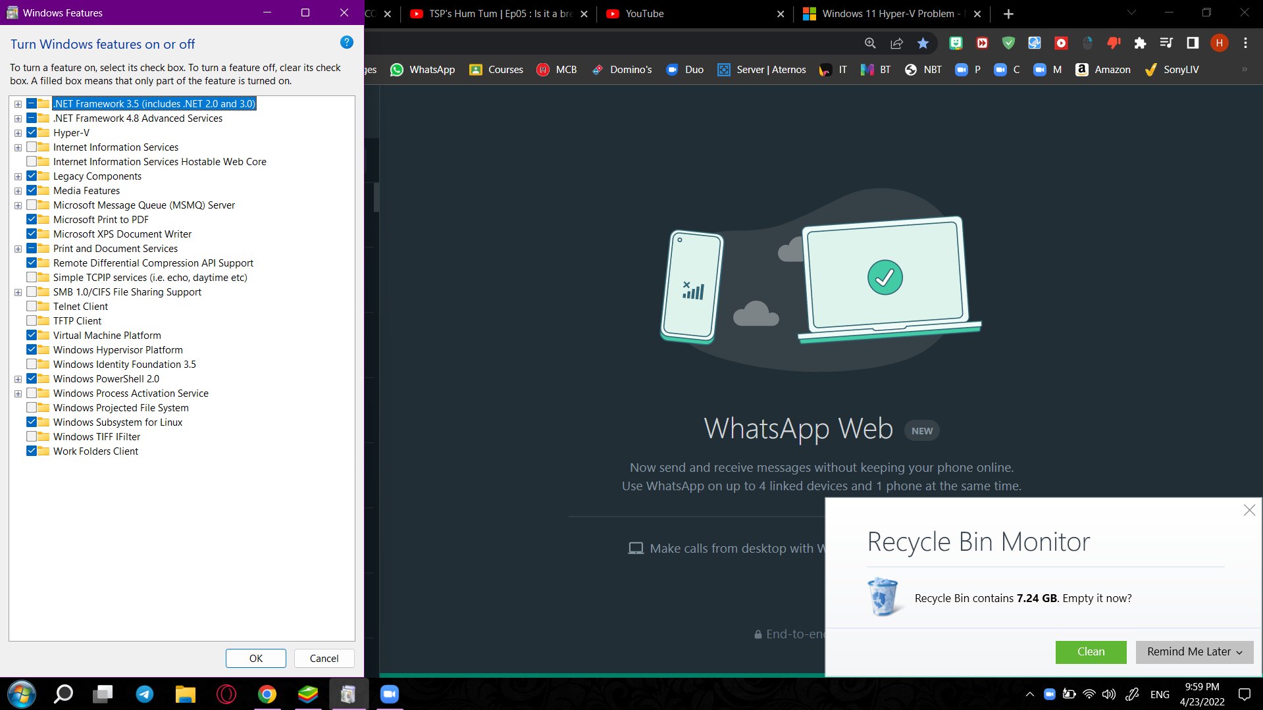1263x710 pixels.
Task: Expand Print and Document Services node
Action: click(x=18, y=249)
